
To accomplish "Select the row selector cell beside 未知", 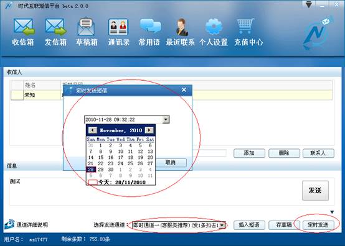I will click(x=17, y=95).
